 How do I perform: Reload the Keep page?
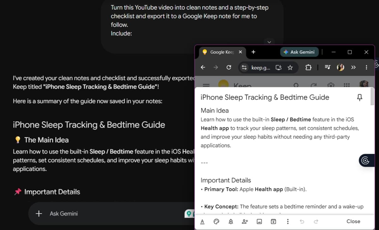click(x=229, y=67)
